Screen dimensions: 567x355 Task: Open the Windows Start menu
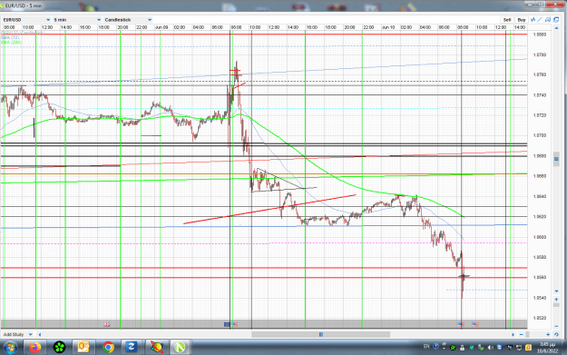pos(10,348)
